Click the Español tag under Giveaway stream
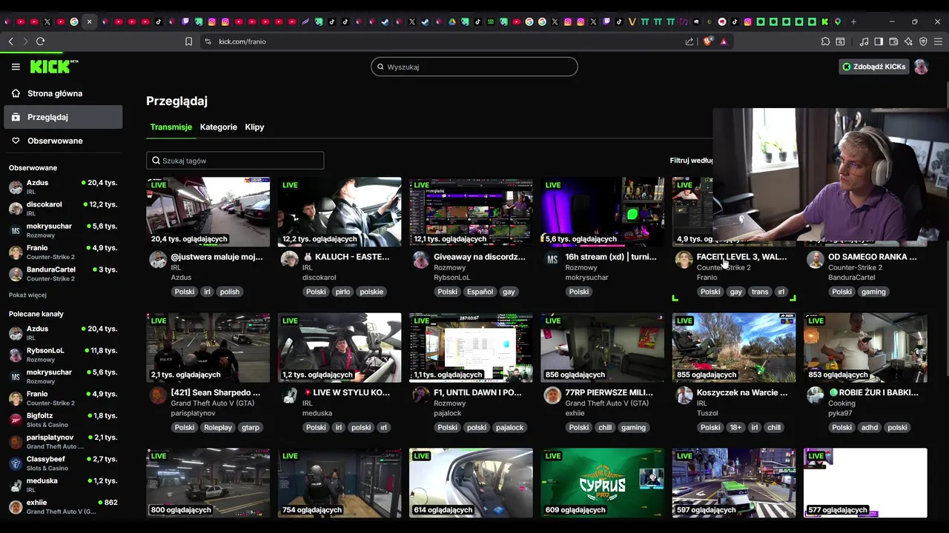 pos(480,292)
